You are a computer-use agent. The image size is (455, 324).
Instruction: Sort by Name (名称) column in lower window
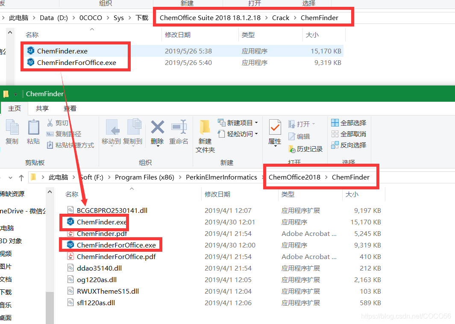click(72, 194)
